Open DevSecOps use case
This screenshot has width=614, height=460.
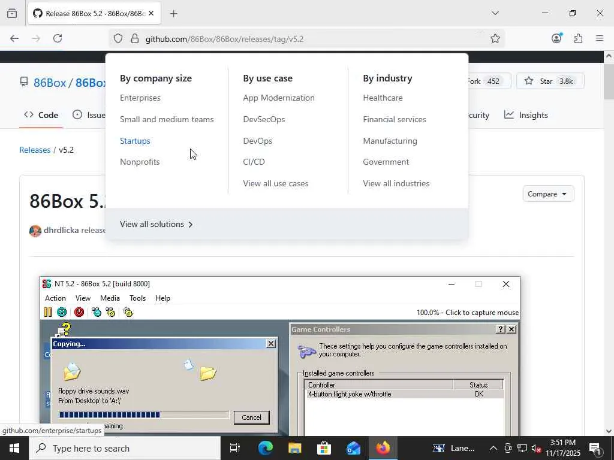[x=264, y=119]
